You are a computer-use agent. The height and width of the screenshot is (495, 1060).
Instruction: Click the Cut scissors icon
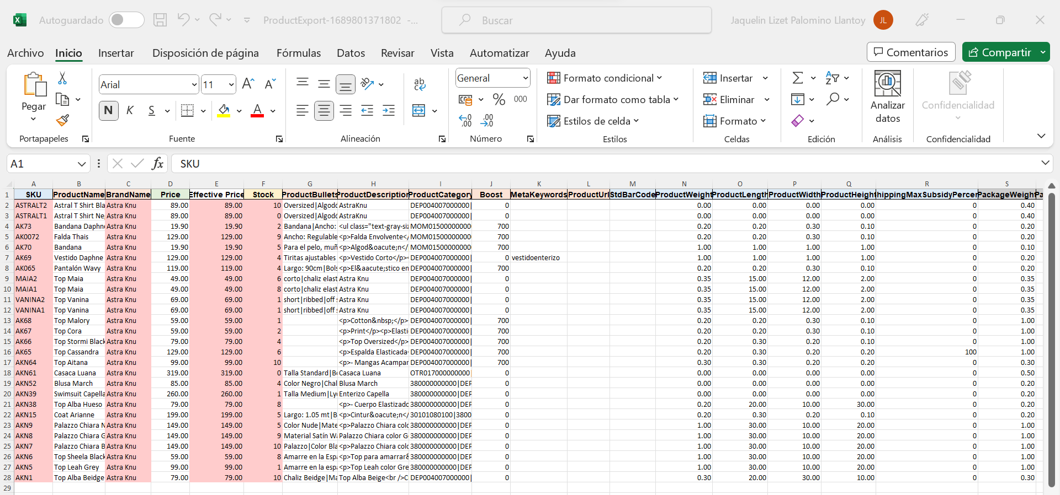(x=62, y=78)
